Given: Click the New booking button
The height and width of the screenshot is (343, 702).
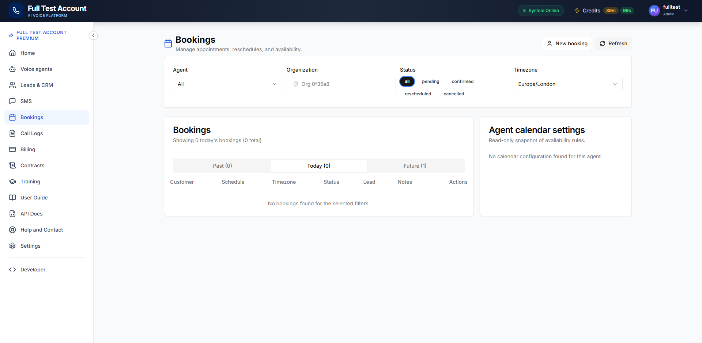Looking at the screenshot, I should 567,43.
